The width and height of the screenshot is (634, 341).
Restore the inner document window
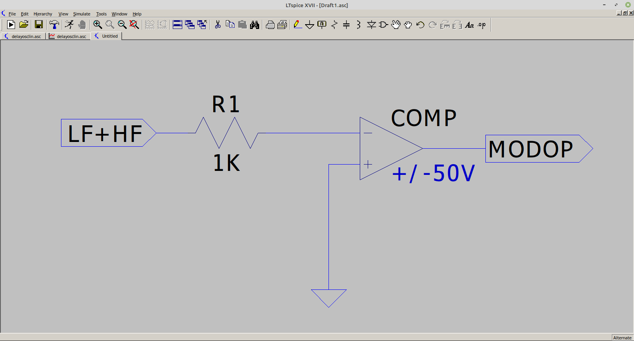625,13
